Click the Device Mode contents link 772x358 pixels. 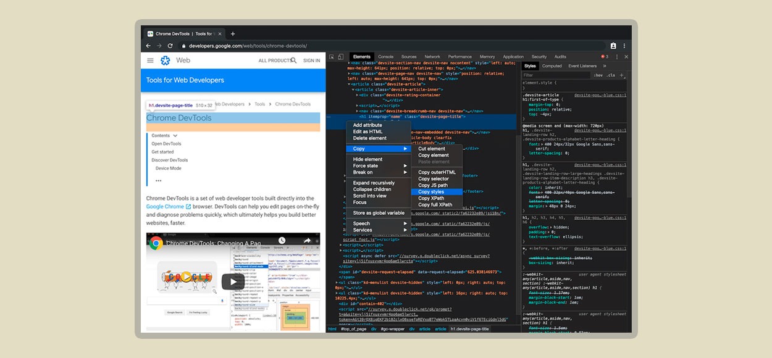(x=169, y=169)
